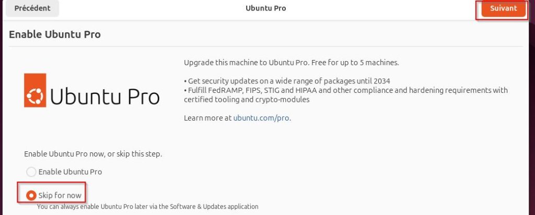
Task: Click the 'Enable Ubuntu Pro' page heading
Action: tap(54, 34)
